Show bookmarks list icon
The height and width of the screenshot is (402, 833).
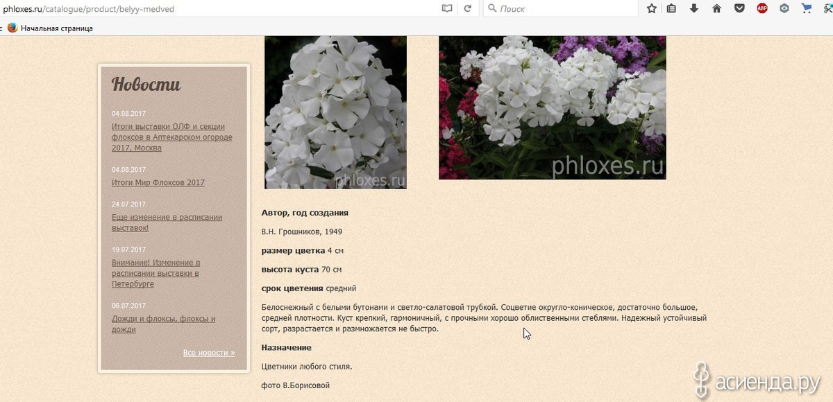(672, 8)
